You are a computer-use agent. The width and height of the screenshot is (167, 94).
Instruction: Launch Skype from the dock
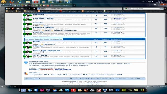click(x=67, y=90)
